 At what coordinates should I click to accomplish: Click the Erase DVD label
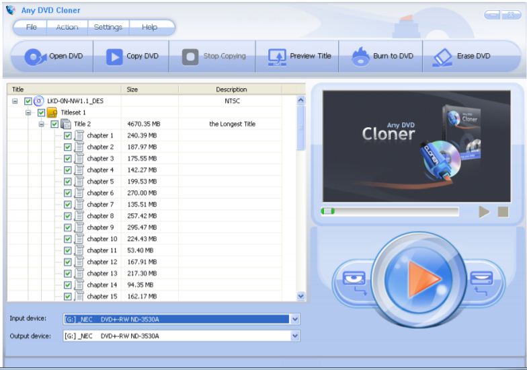click(x=473, y=56)
